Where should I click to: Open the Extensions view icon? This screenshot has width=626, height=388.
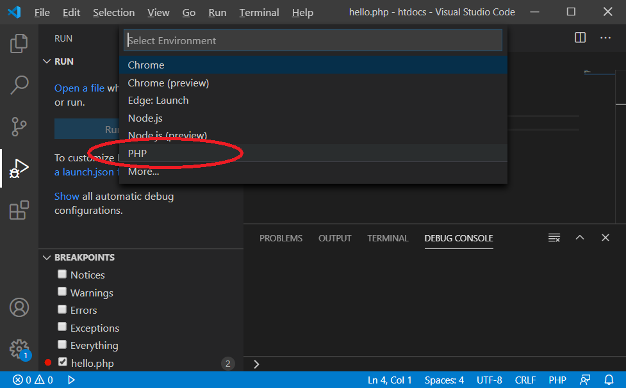[19, 210]
